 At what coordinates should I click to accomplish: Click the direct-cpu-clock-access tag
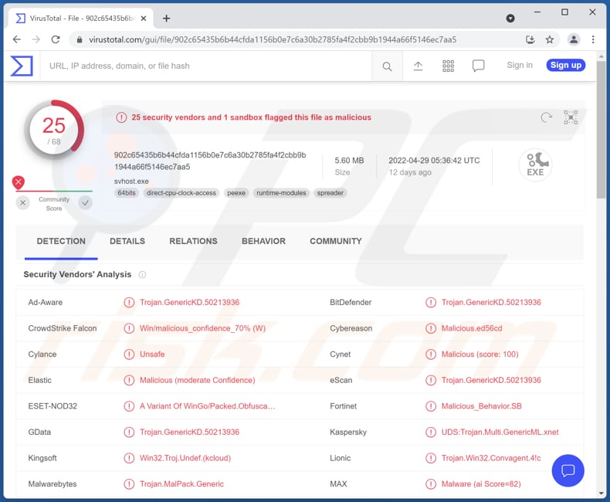pos(181,193)
